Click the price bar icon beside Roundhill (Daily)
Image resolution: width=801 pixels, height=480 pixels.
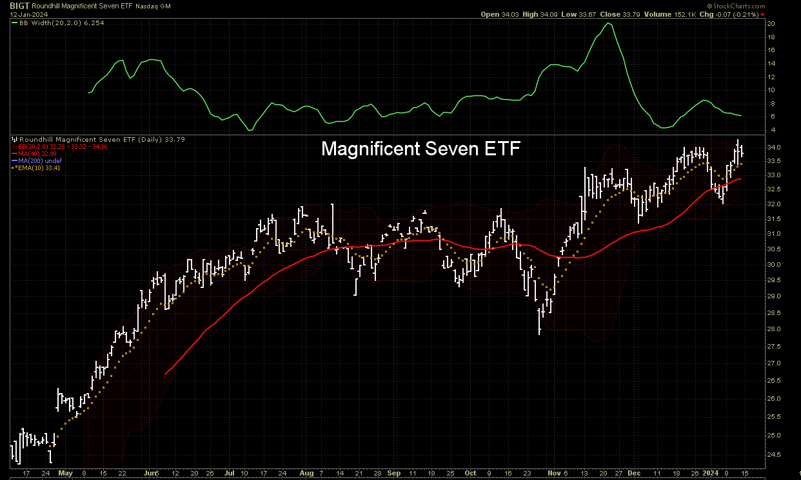(x=15, y=139)
